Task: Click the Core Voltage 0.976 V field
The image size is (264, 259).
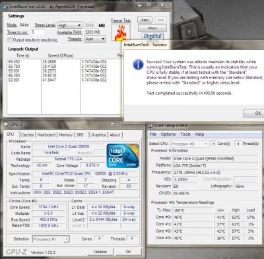Action: pos(92,165)
